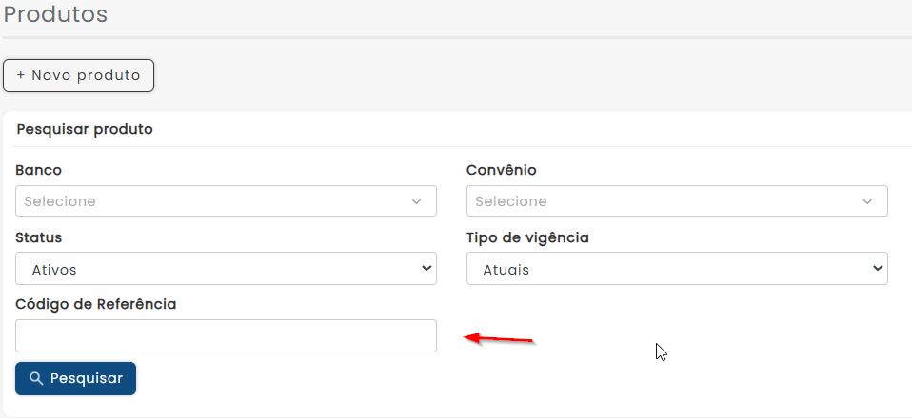The width and height of the screenshot is (912, 418).
Task: Click the Código de Referência label
Action: click(x=96, y=304)
